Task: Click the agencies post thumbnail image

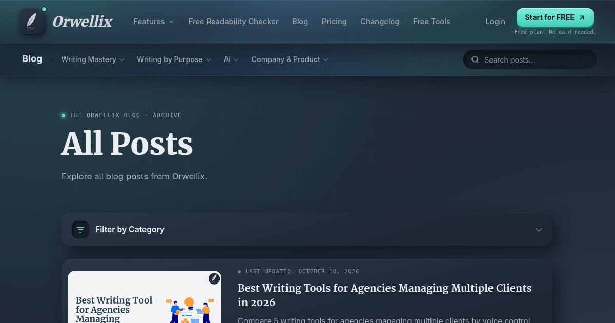Action: [145, 297]
